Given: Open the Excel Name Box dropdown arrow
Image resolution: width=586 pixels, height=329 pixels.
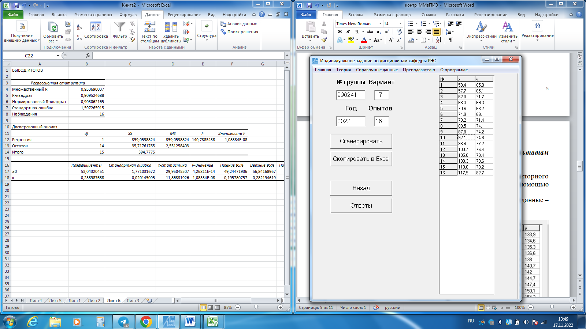Looking at the screenshot, I should coord(58,56).
